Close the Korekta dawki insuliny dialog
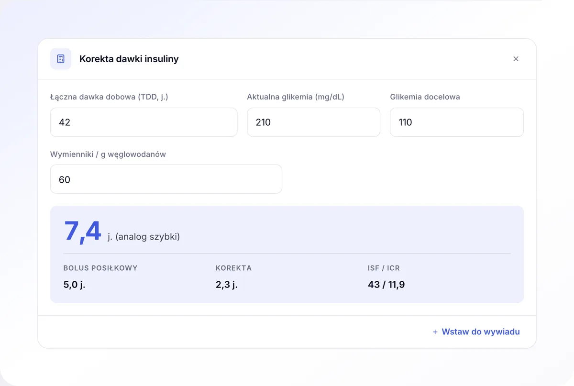The height and width of the screenshot is (386, 574). [516, 59]
